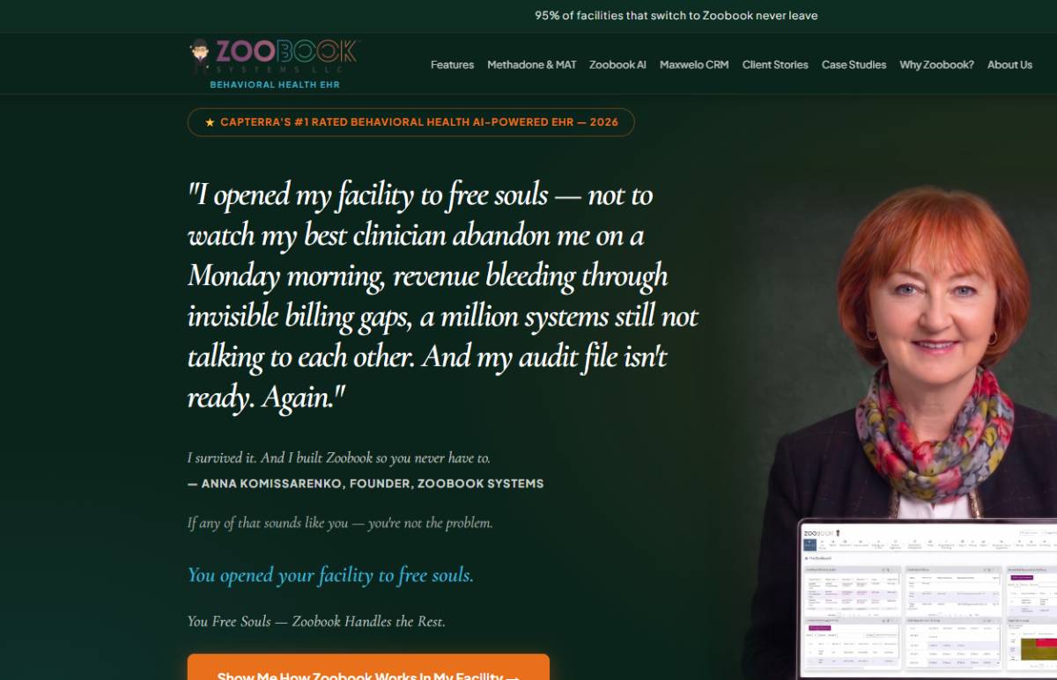The image size is (1057, 680).
Task: Click the Anna Komissarenko, Founder attribution
Action: tap(366, 484)
